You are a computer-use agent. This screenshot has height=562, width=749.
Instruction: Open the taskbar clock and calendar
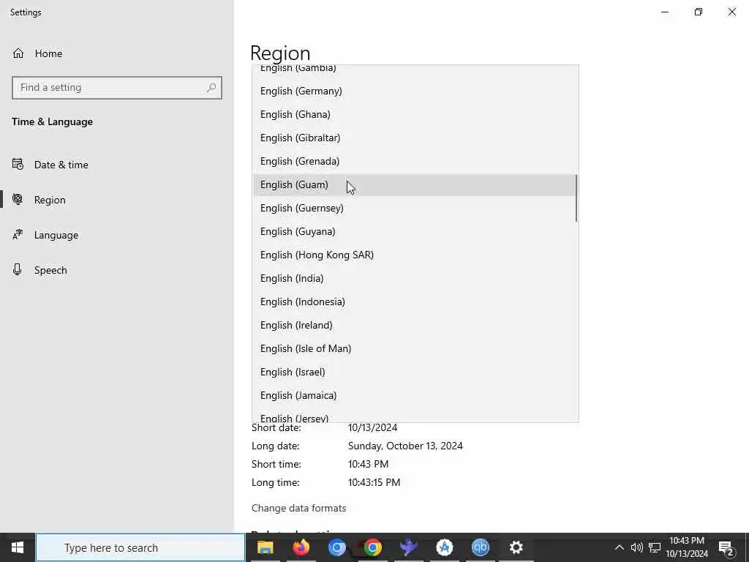click(687, 547)
